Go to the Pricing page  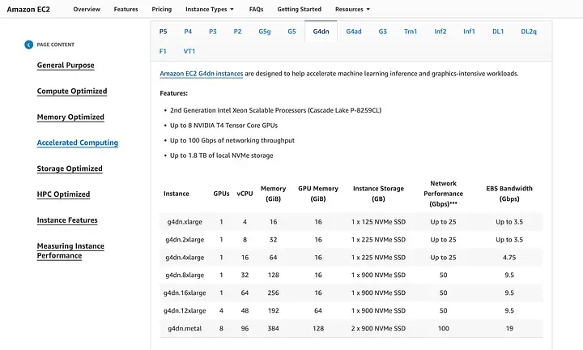(x=161, y=9)
